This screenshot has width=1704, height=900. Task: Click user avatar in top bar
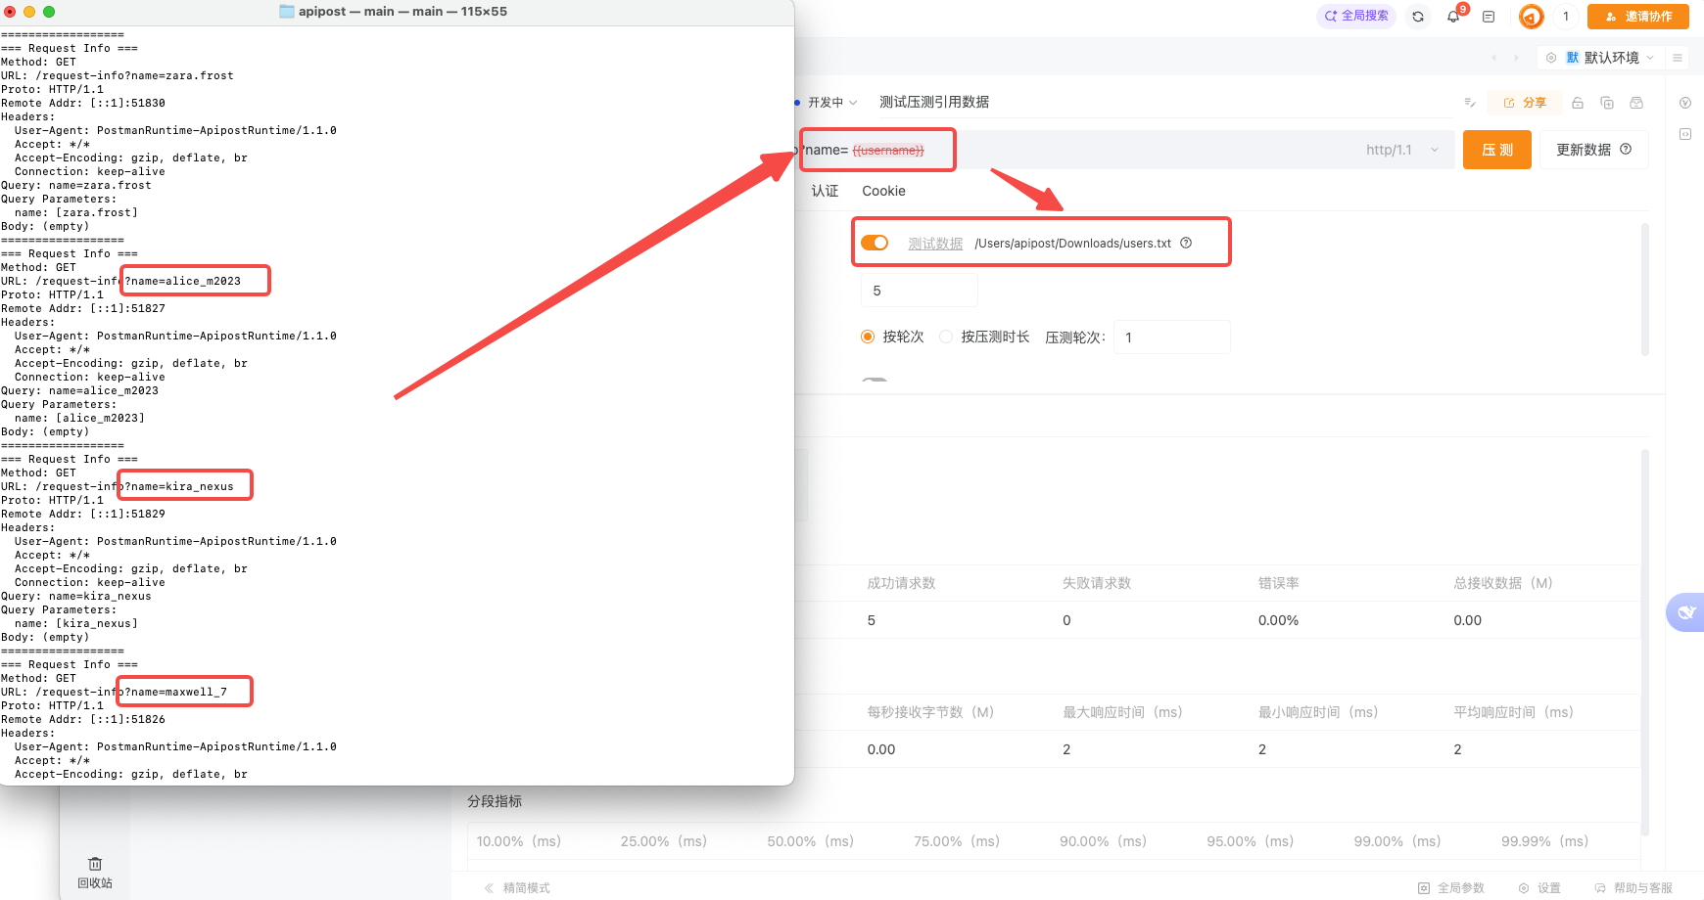(1531, 17)
